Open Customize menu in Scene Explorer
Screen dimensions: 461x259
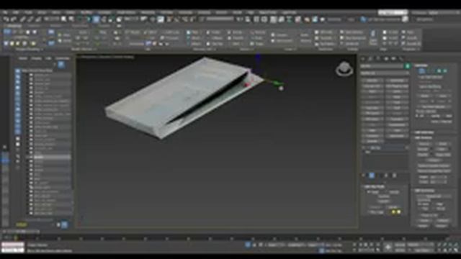63,58
